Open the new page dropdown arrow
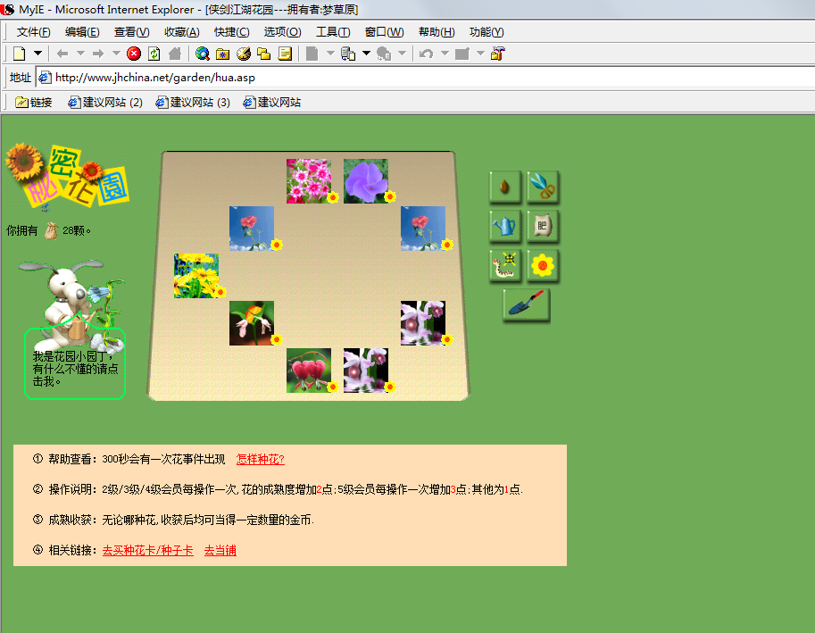This screenshot has width=815, height=633. pyautogui.click(x=38, y=53)
